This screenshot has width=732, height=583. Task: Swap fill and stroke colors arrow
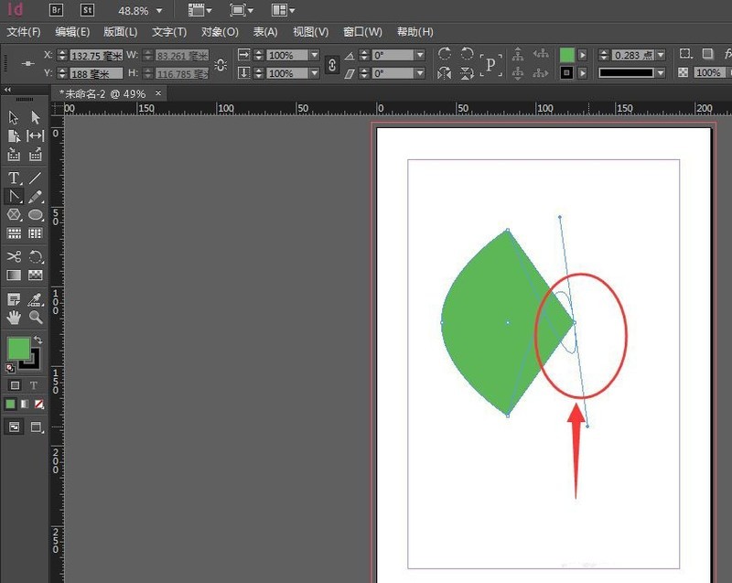38,340
